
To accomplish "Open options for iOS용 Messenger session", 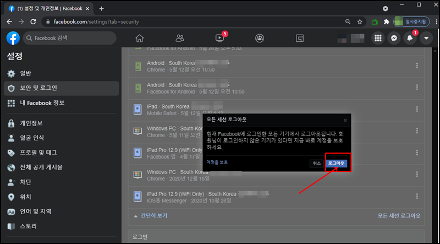I will click(417, 196).
